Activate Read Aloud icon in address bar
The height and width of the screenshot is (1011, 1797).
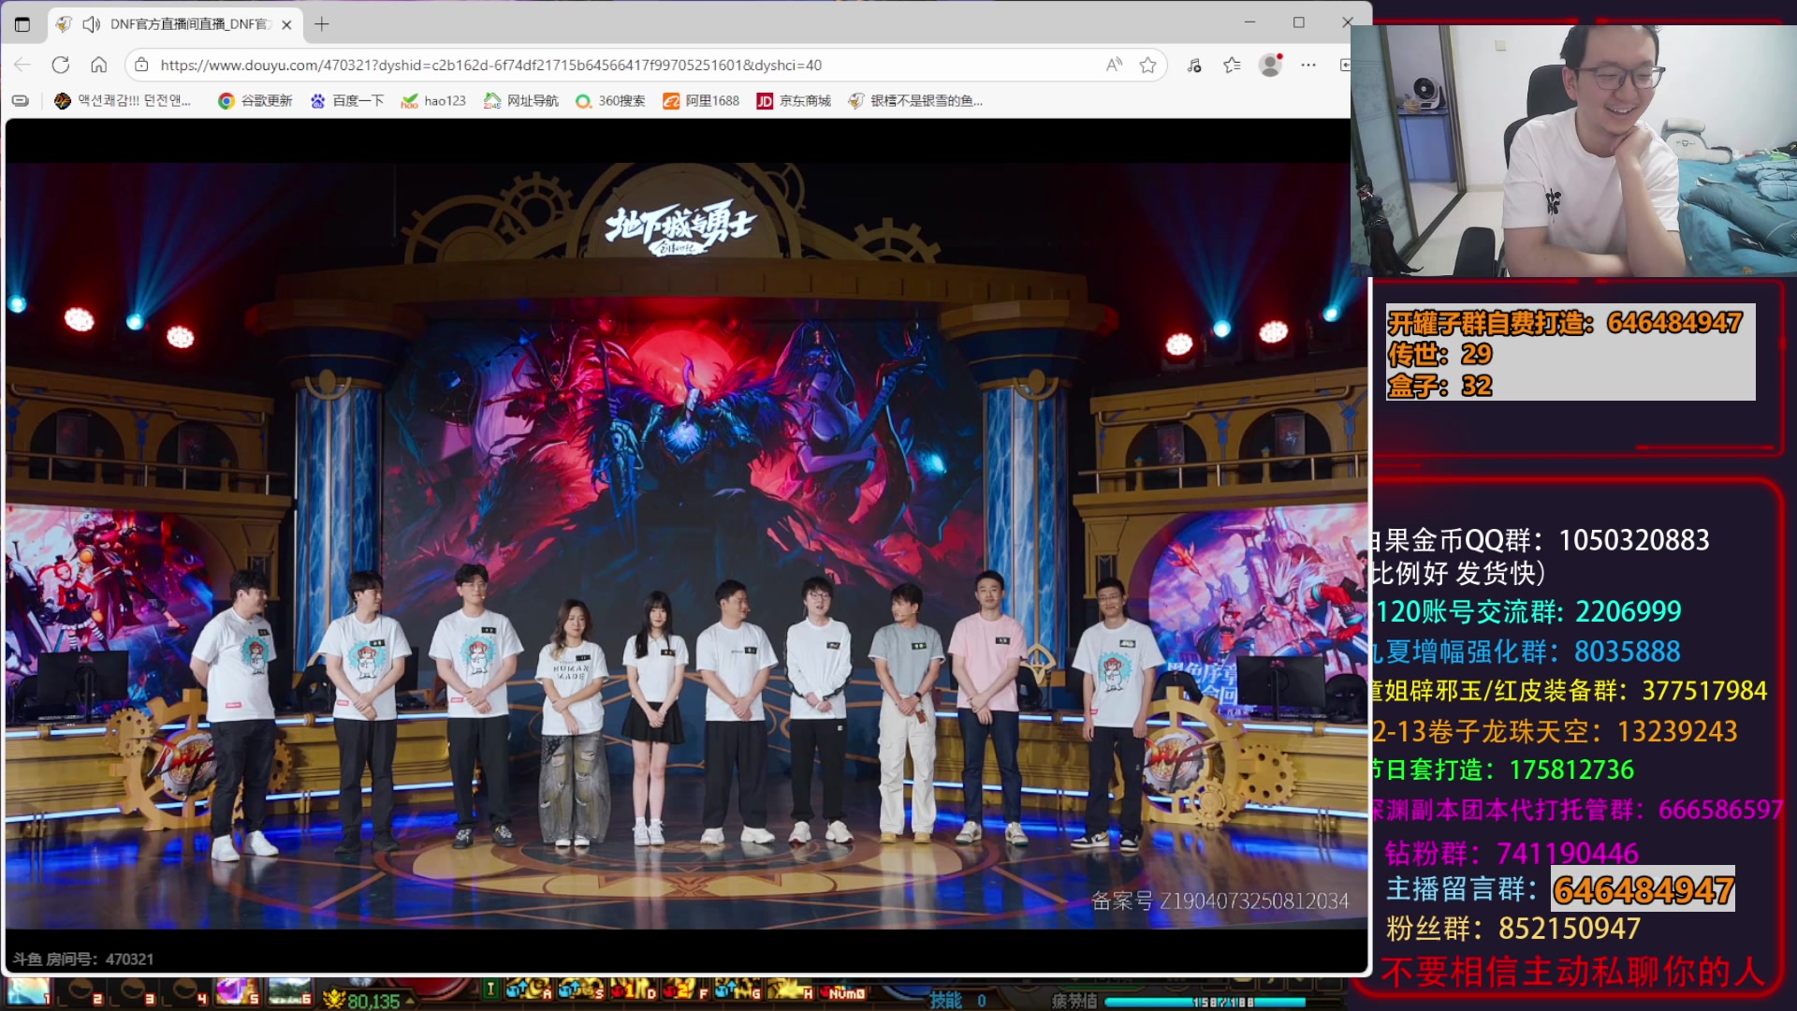[x=1114, y=65]
